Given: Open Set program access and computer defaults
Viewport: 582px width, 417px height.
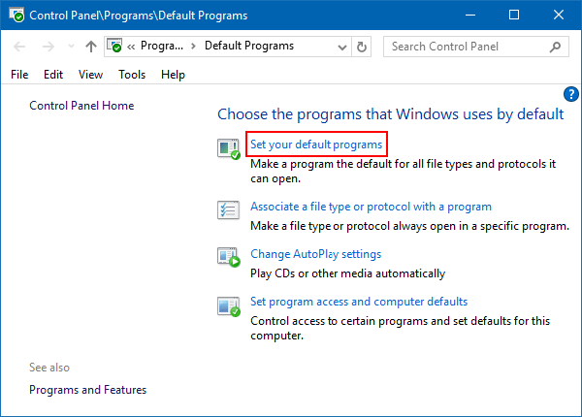Looking at the screenshot, I should pos(359,302).
